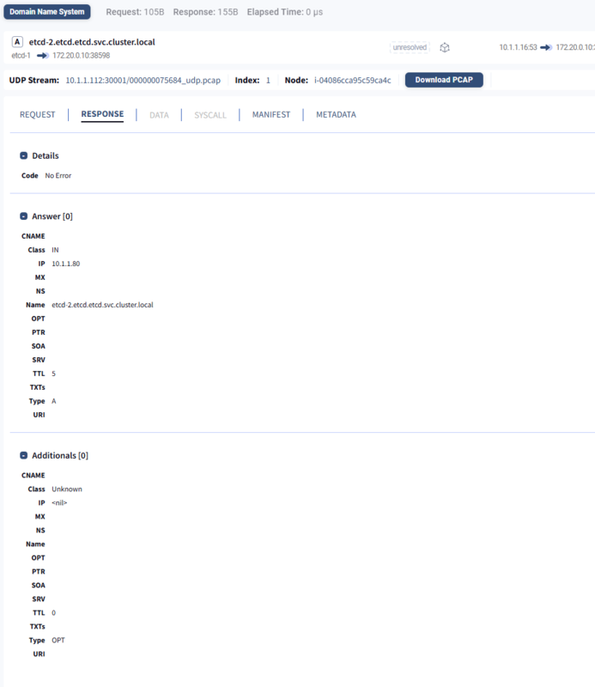Click the Additionals TTL value 0
The image size is (595, 687).
53,613
